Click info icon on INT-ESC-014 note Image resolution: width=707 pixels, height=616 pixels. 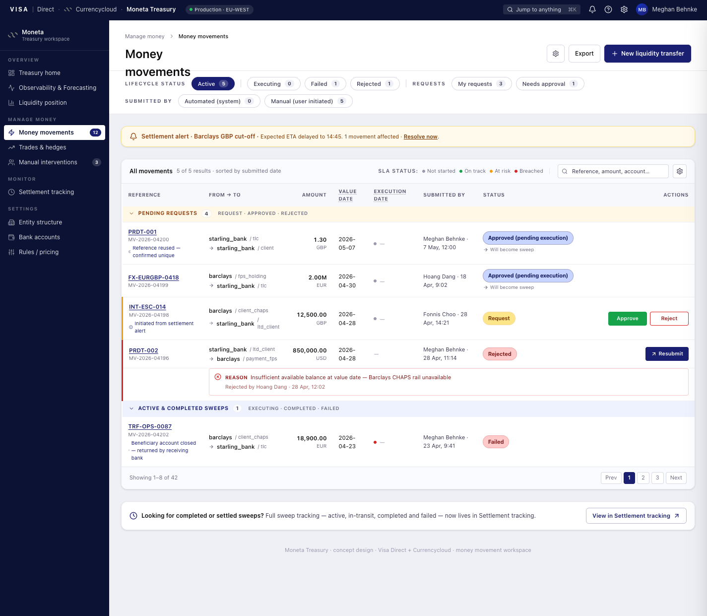point(131,327)
